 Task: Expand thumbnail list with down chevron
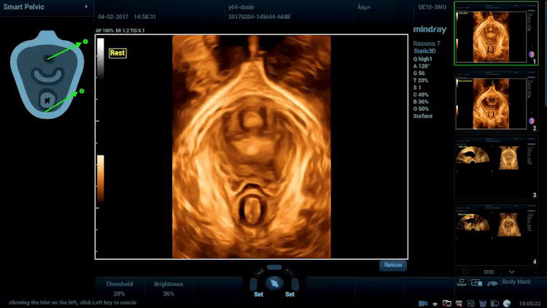[x=512, y=272]
